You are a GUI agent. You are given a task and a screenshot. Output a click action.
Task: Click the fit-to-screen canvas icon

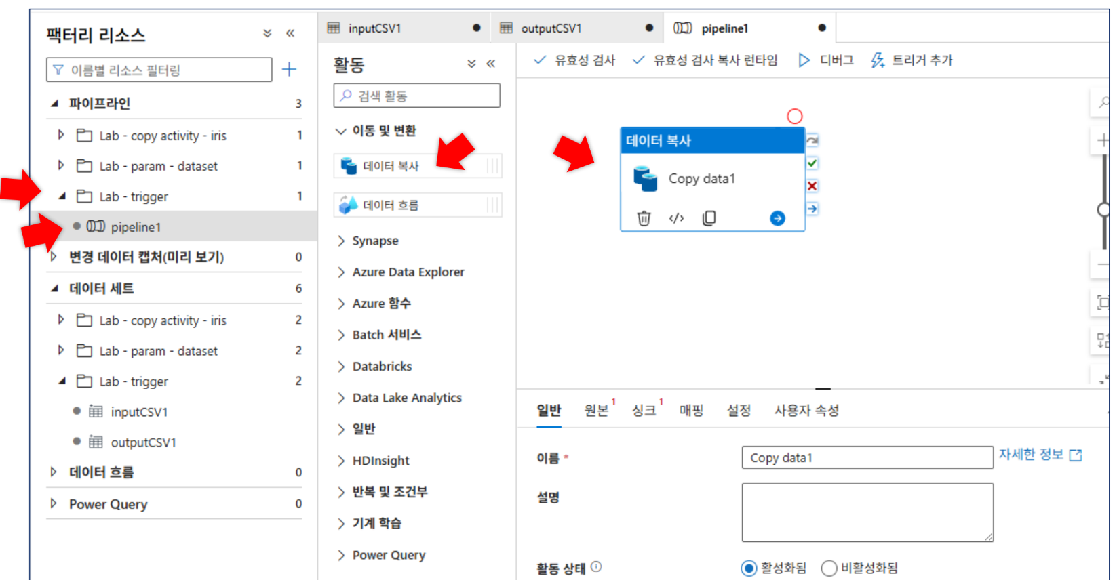pos(1103,302)
